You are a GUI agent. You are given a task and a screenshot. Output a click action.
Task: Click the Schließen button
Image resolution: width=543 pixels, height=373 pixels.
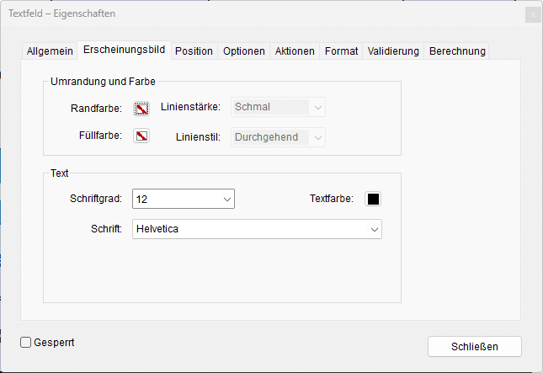(475, 347)
